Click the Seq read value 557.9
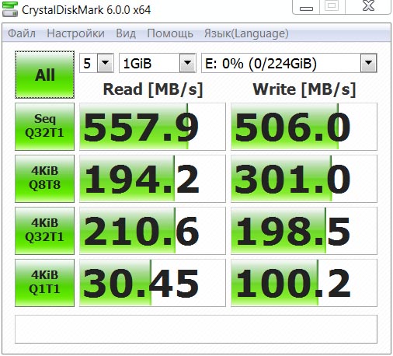The width and height of the screenshot is (393, 356). click(152, 127)
